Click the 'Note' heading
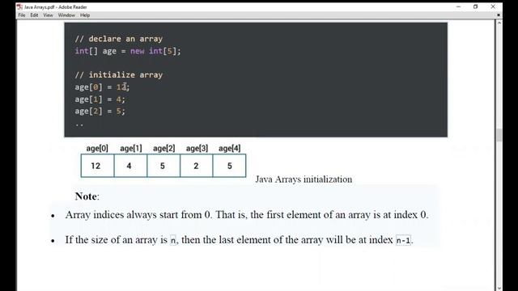The width and height of the screenshot is (518, 291). (87, 196)
